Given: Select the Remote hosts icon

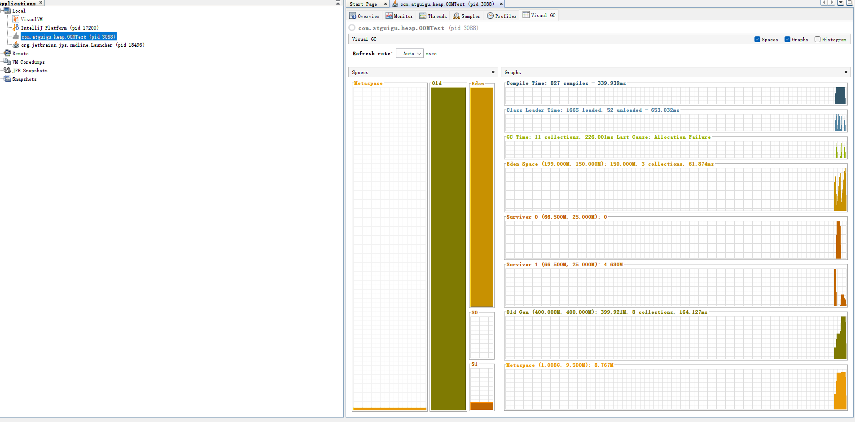Looking at the screenshot, I should pyautogui.click(x=7, y=53).
